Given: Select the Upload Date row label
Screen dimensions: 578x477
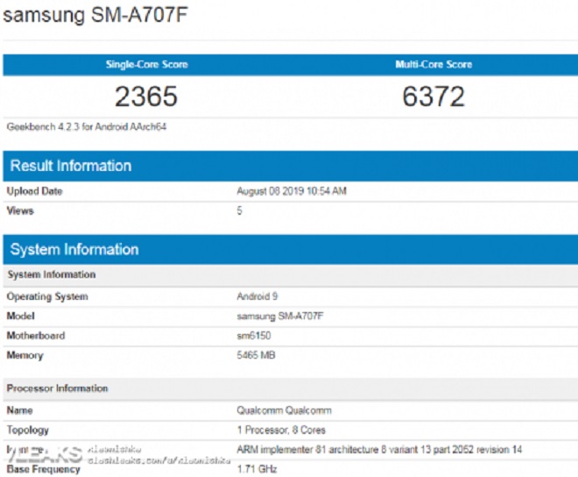Looking at the screenshot, I should [x=34, y=191].
